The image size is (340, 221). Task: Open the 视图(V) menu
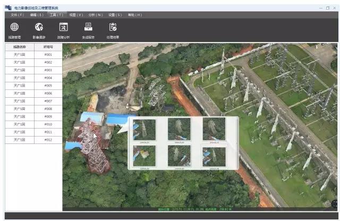point(76,15)
